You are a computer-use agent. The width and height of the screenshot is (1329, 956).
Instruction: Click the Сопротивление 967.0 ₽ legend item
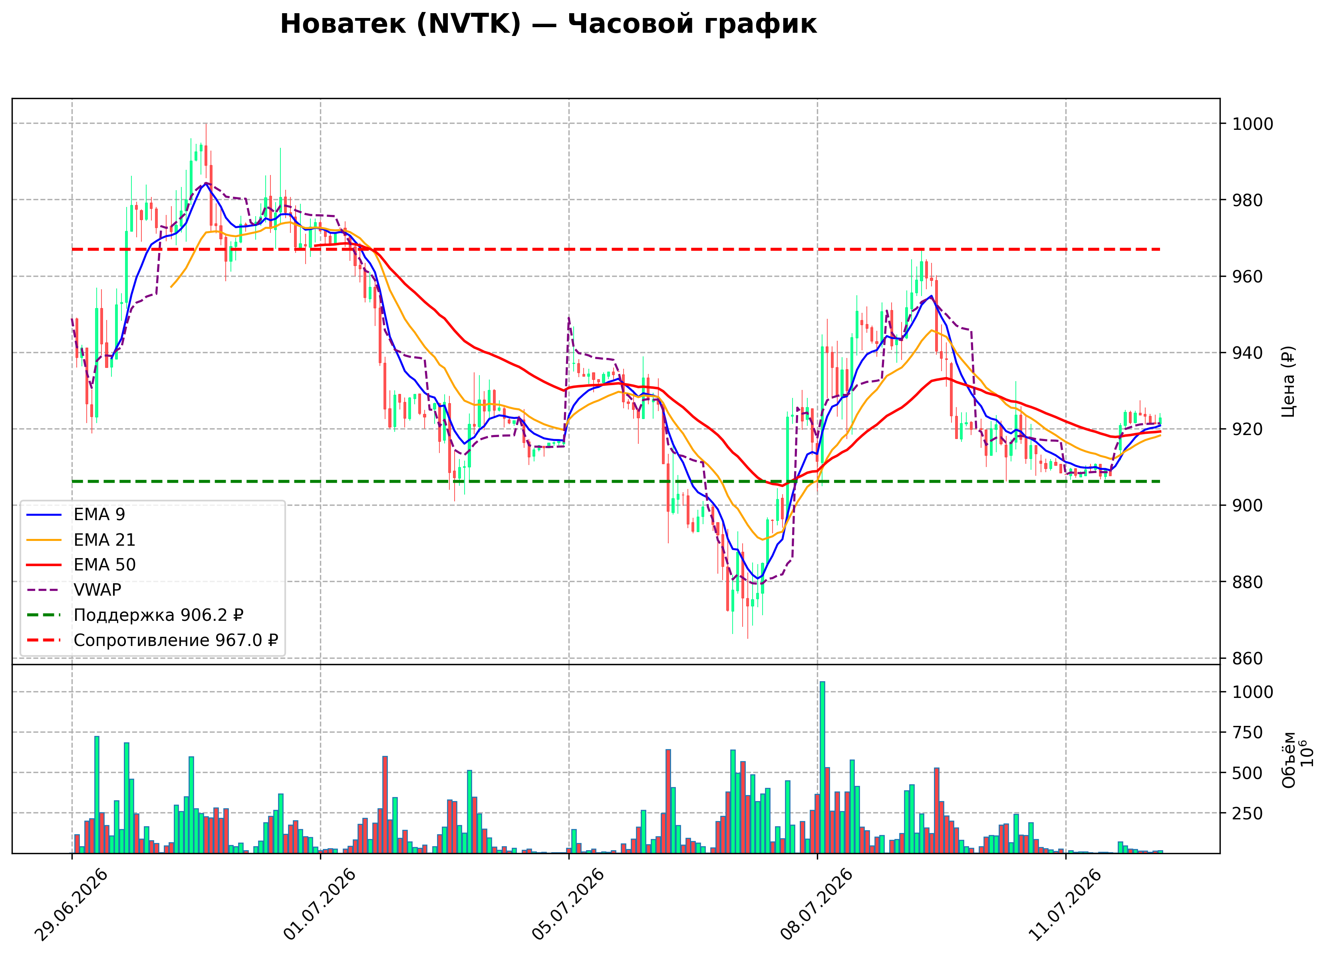pos(152,641)
